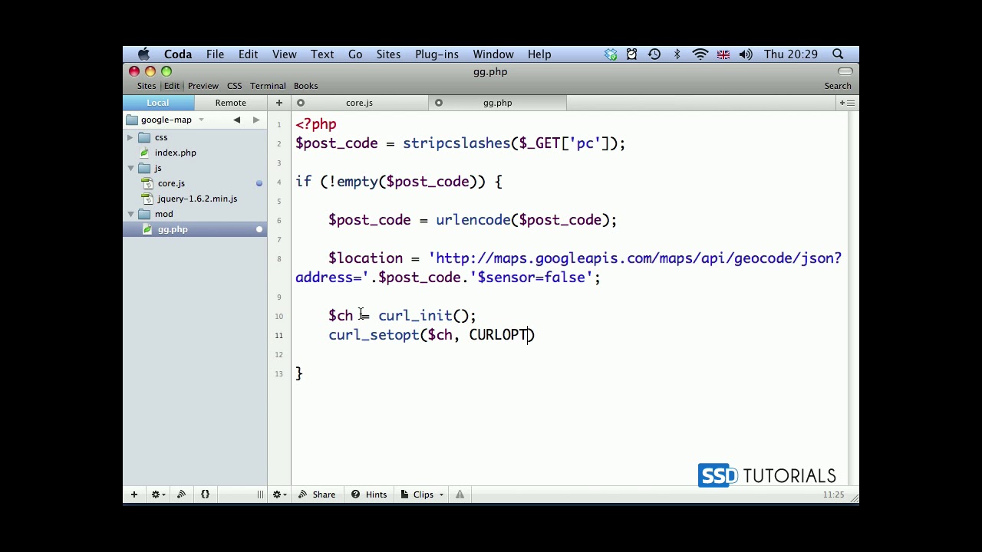The height and width of the screenshot is (552, 982).
Task: Open Time Machine menu bar icon
Action: click(654, 54)
